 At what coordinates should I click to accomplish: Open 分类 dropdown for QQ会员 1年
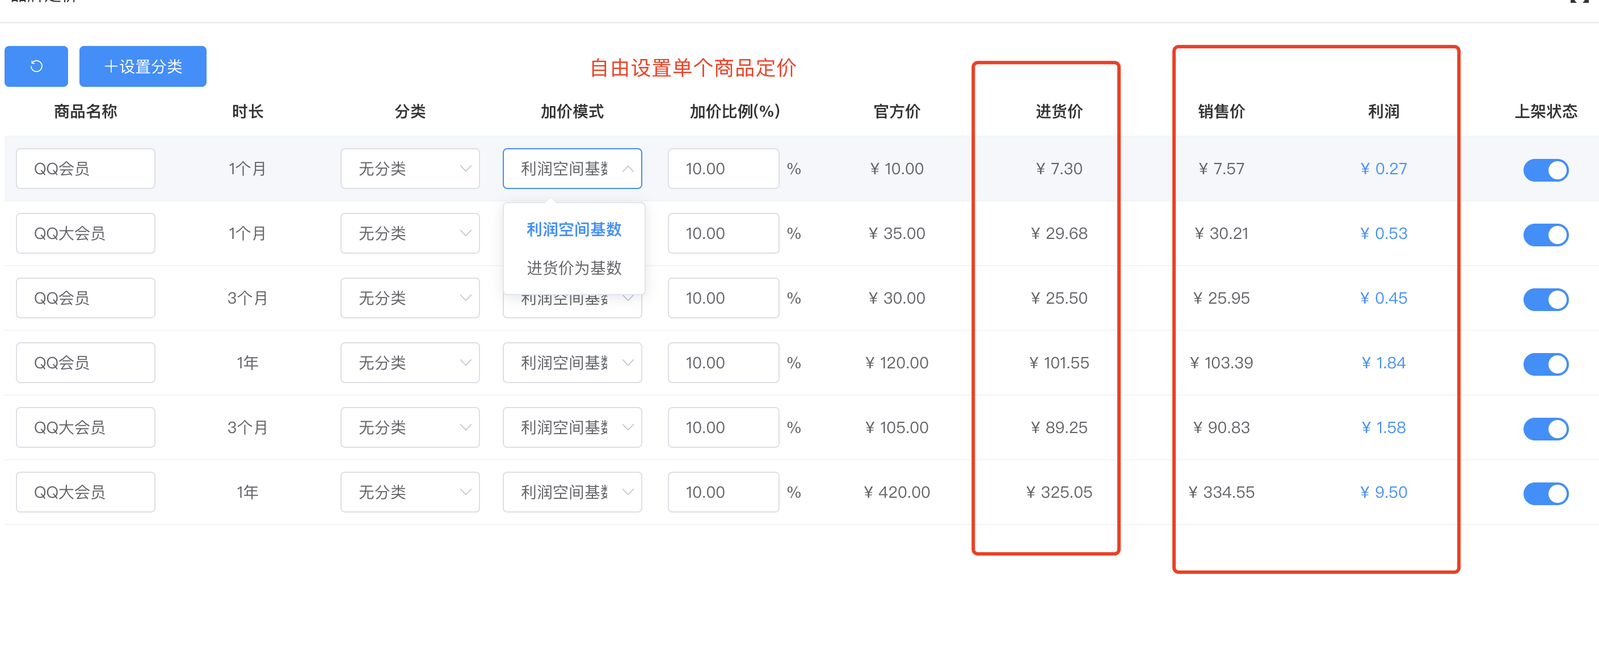[x=410, y=362]
